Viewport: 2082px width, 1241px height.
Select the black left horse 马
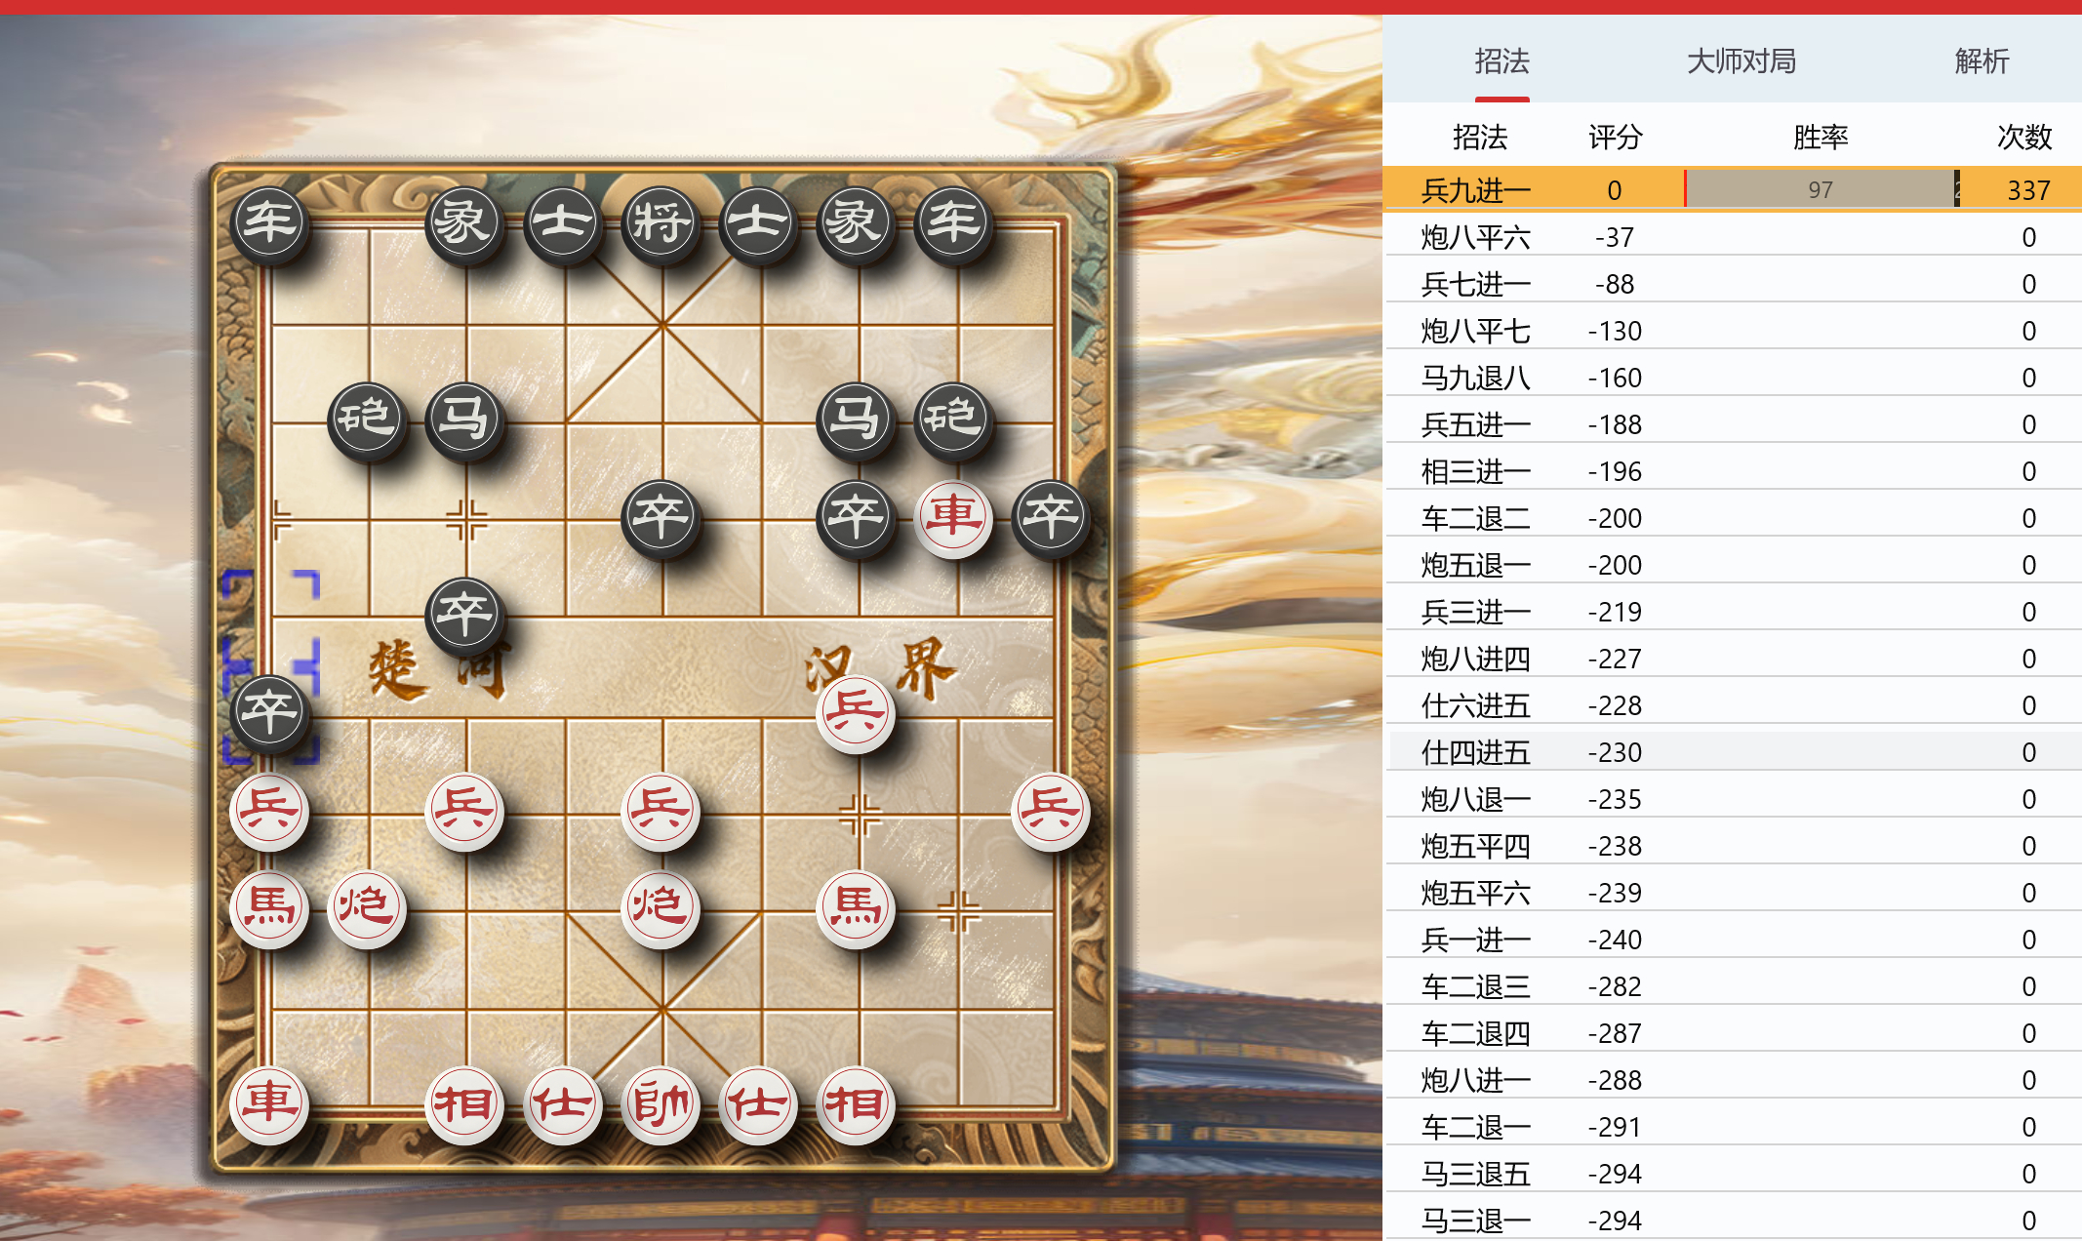[x=465, y=420]
